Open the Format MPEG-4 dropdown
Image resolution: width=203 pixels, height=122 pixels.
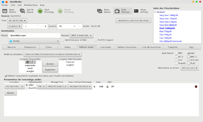[x=81, y=35]
